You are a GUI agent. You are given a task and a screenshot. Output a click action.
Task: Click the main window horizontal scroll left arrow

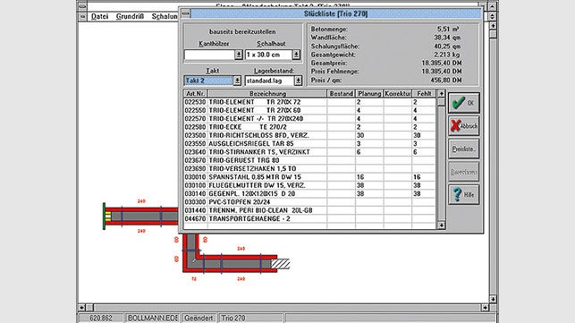coord(81,308)
